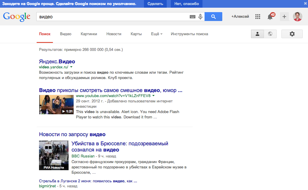Open Стрельба в Луганске news link
The height and width of the screenshot is (190, 308).
click(x=88, y=181)
